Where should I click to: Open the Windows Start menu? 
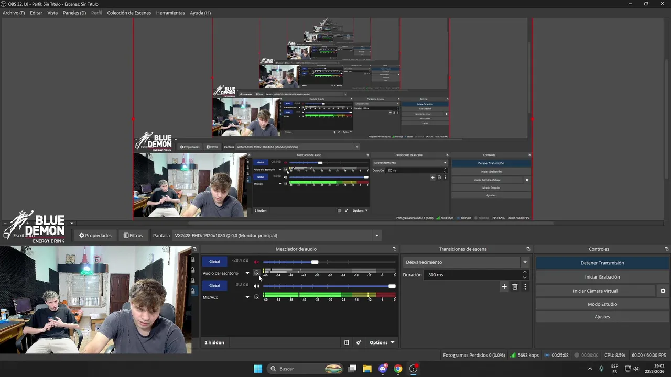[x=258, y=369]
